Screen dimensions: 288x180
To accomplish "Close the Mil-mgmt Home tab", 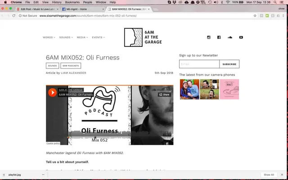I will 103,9.
